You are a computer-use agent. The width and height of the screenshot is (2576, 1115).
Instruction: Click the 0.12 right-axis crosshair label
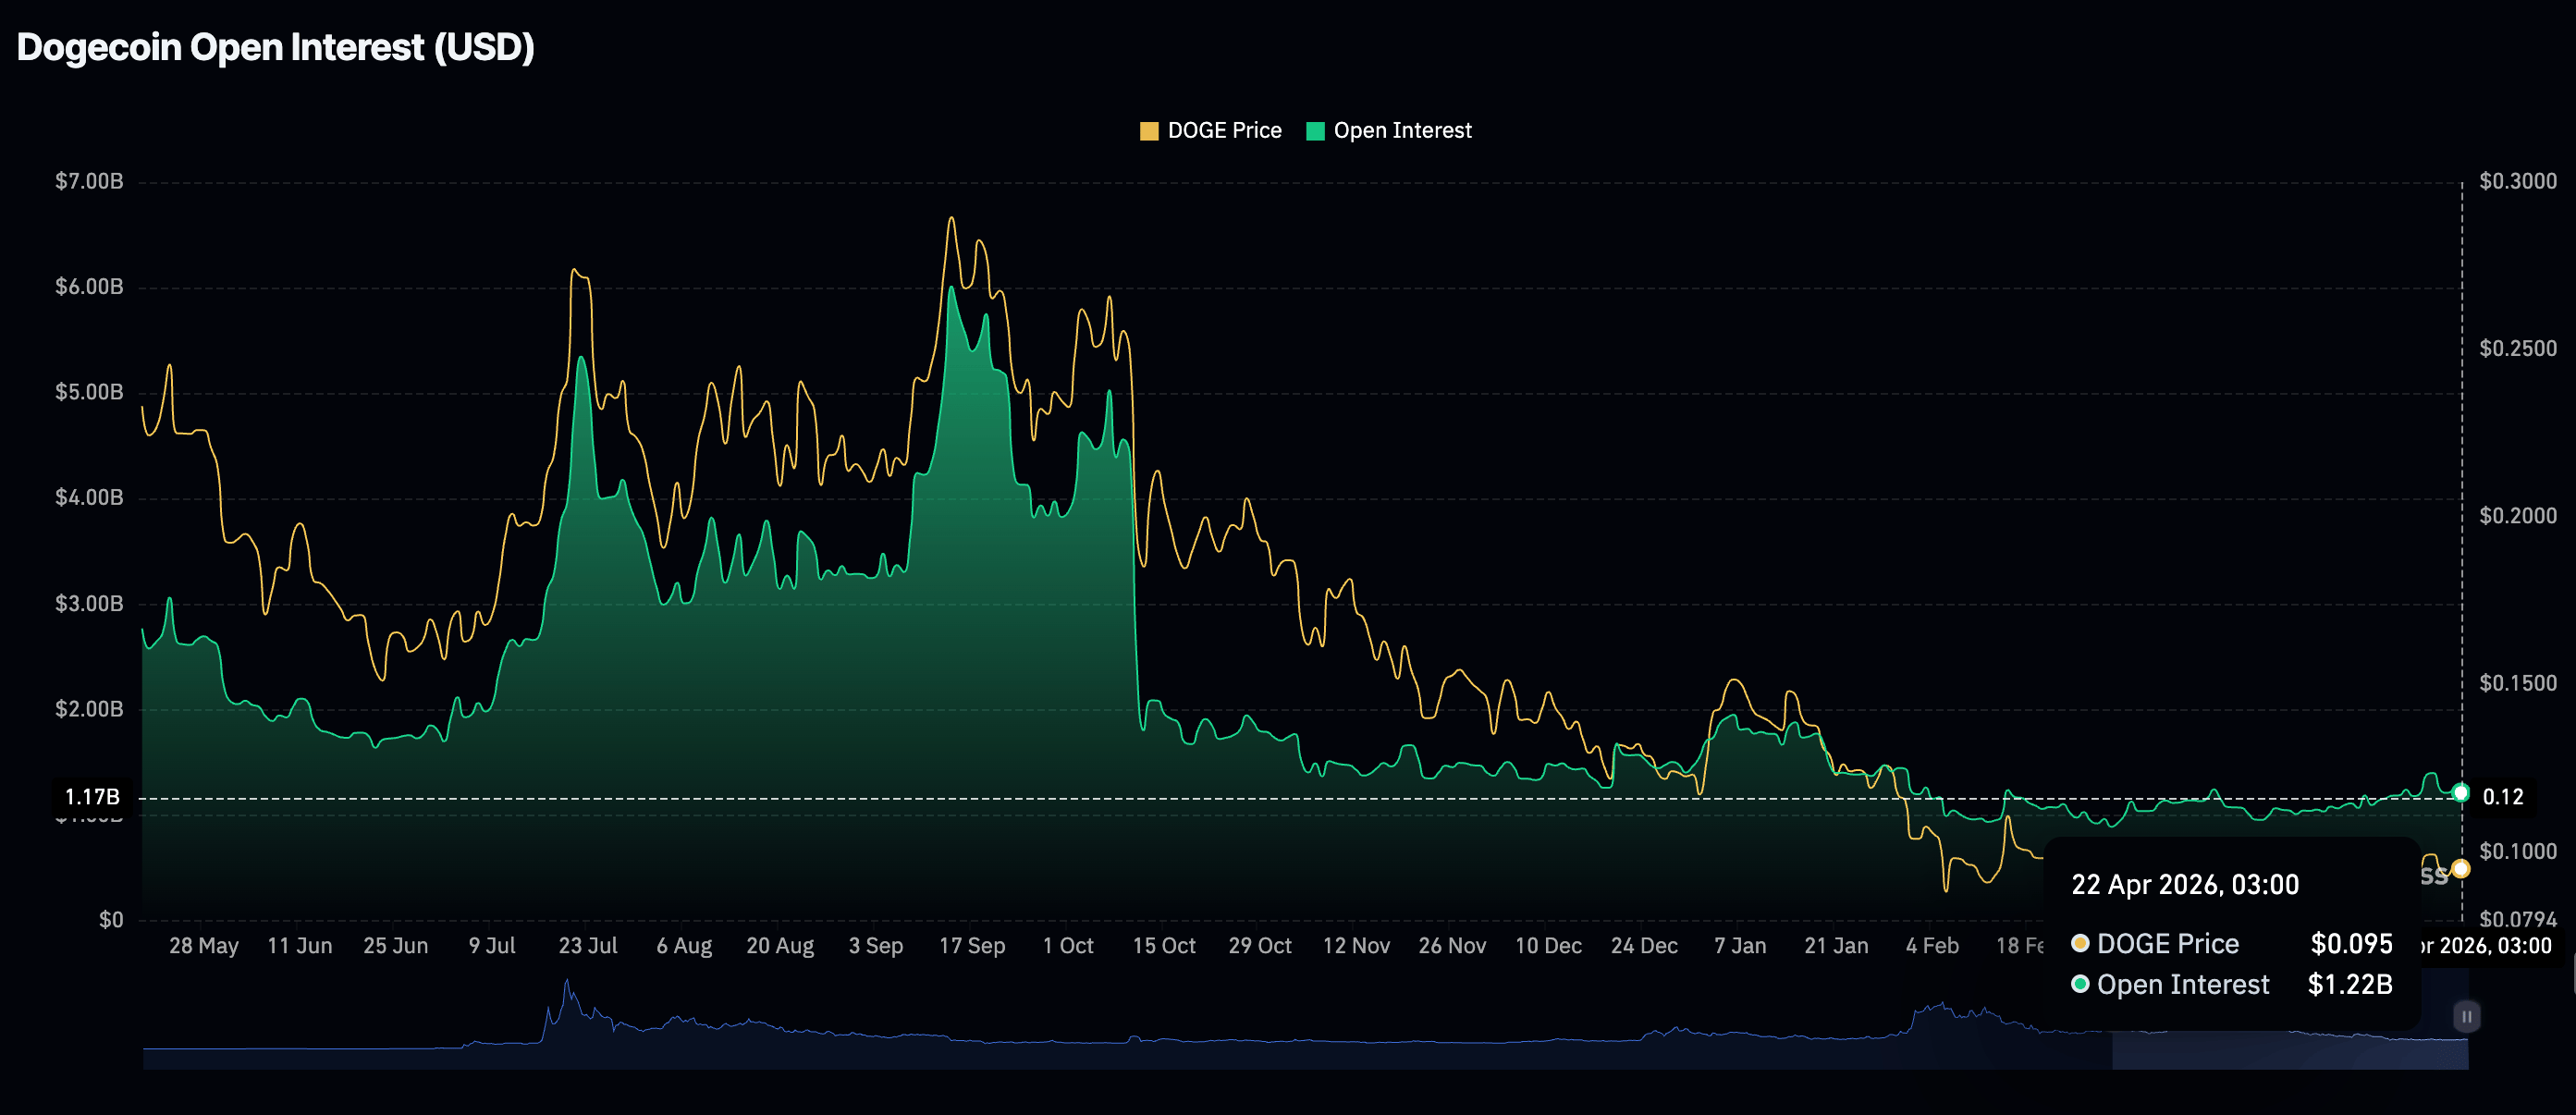(x=2503, y=797)
